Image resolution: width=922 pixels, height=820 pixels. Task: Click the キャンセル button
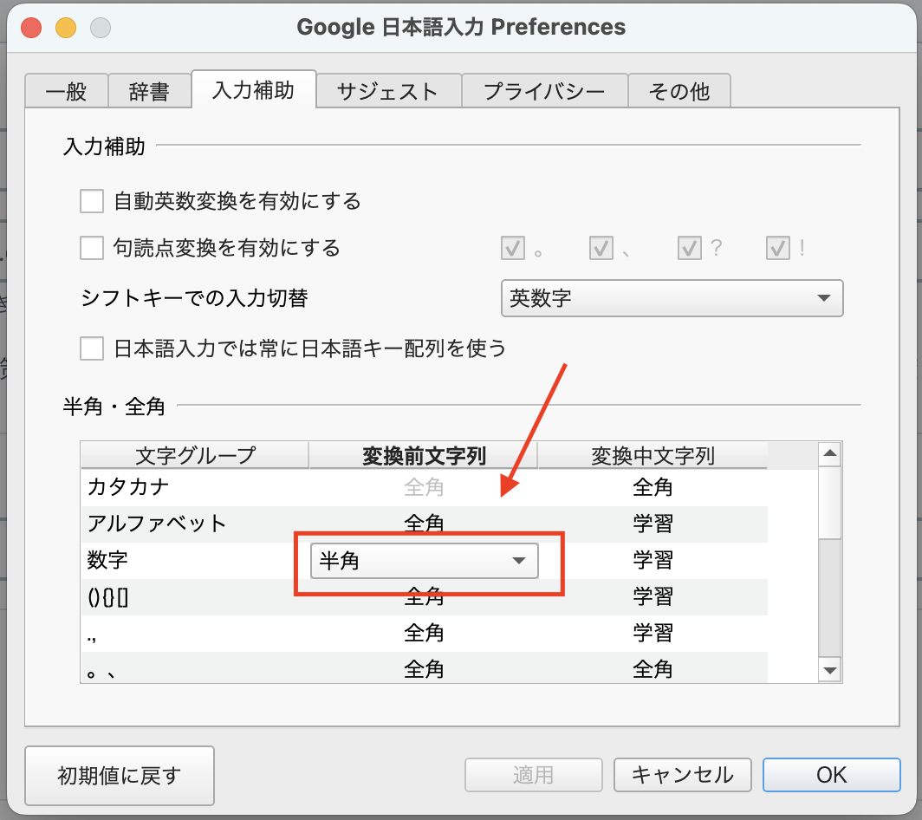(683, 775)
